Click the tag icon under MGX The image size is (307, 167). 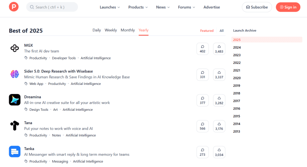tap(26, 58)
